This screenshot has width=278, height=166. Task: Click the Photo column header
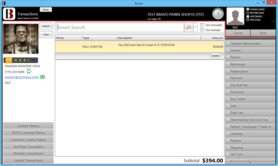tap(69, 38)
